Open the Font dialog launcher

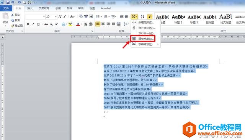(92, 31)
